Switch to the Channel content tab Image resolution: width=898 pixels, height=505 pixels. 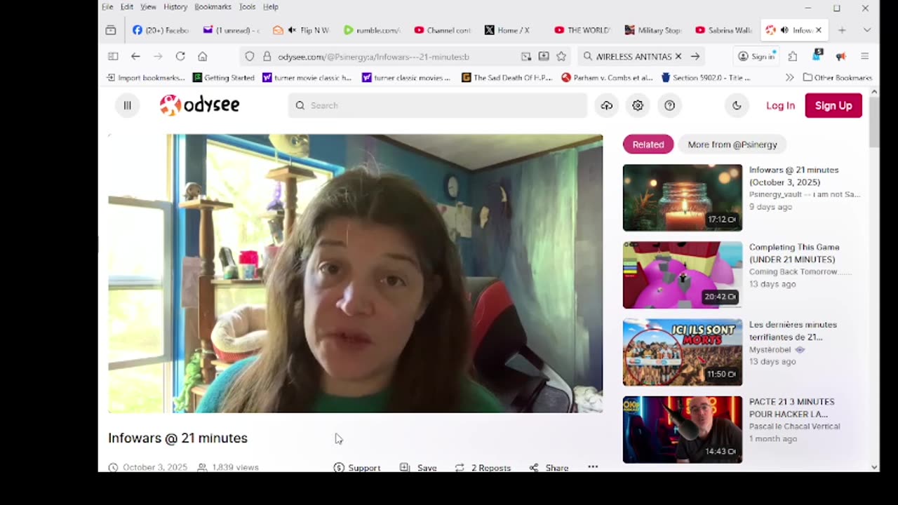pos(443,30)
